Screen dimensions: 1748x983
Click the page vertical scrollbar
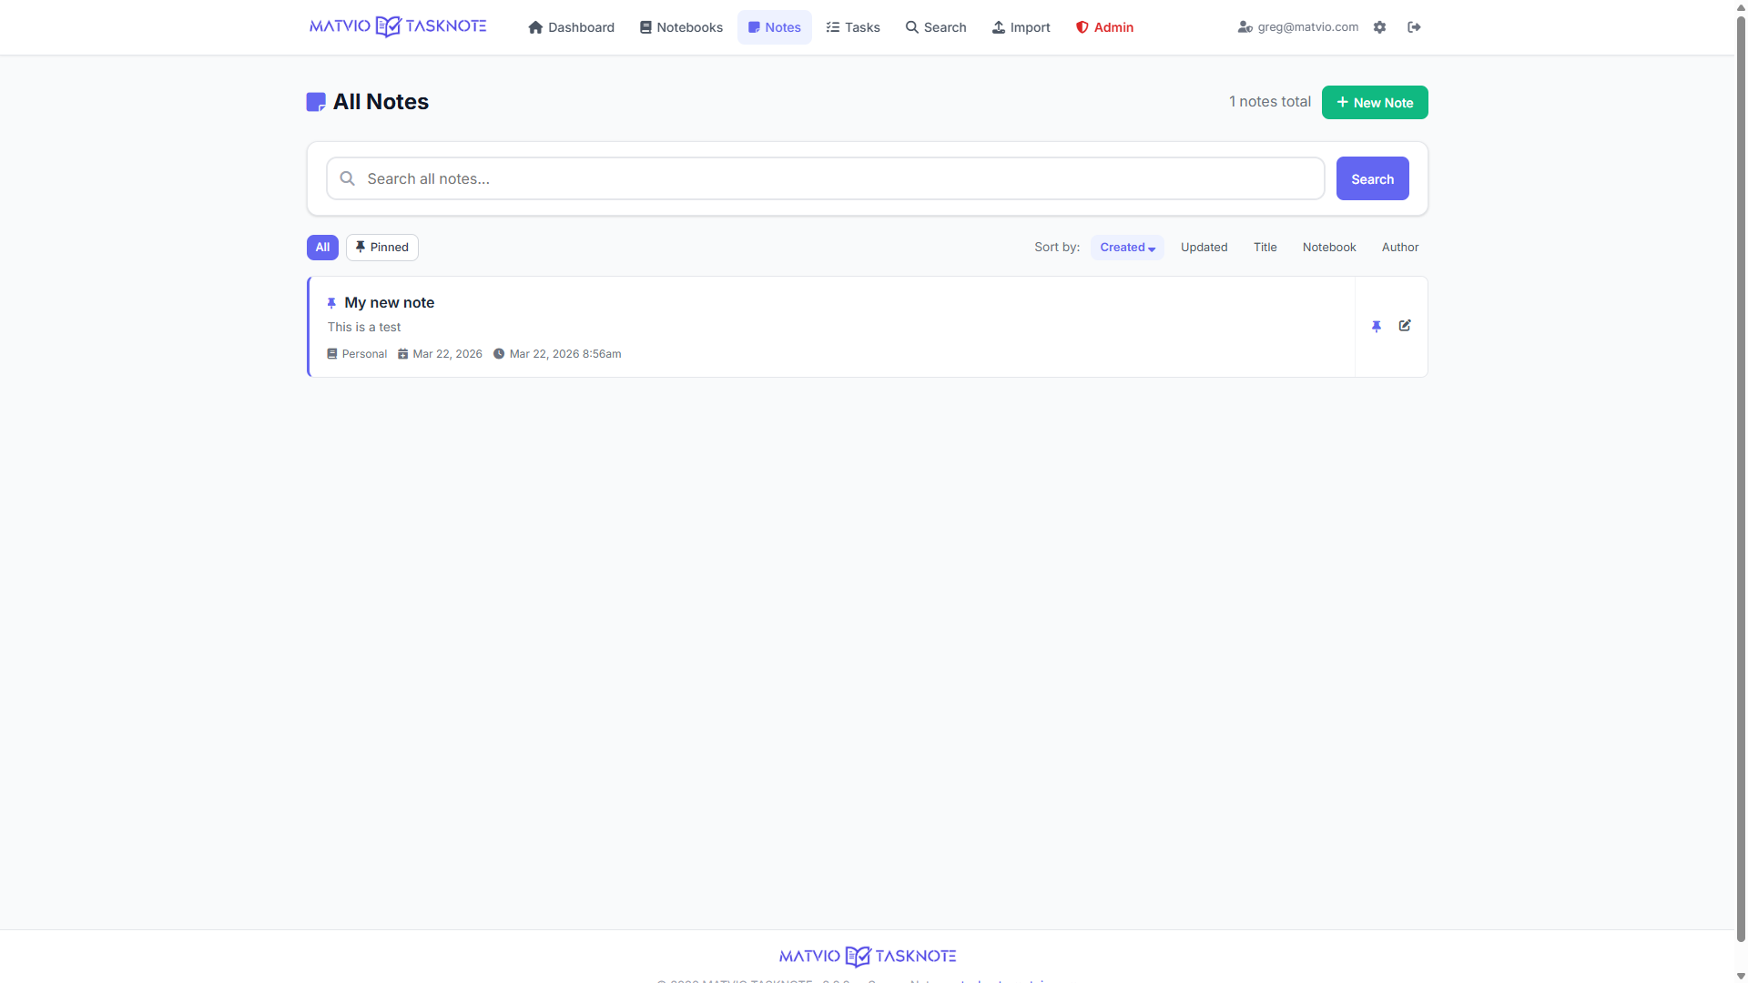tap(1741, 473)
